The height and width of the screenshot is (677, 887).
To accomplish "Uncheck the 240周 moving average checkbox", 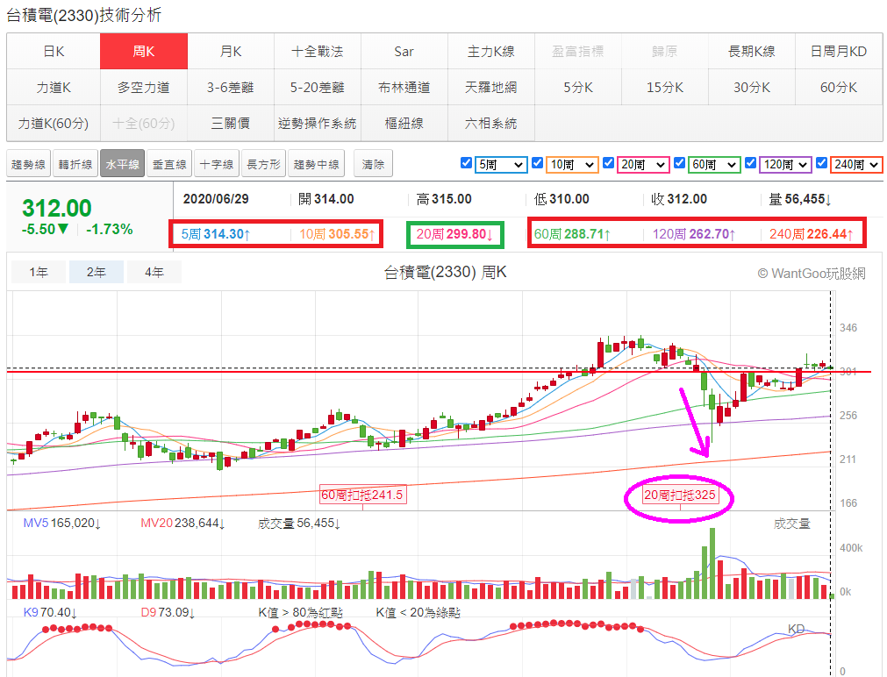I will (821, 163).
